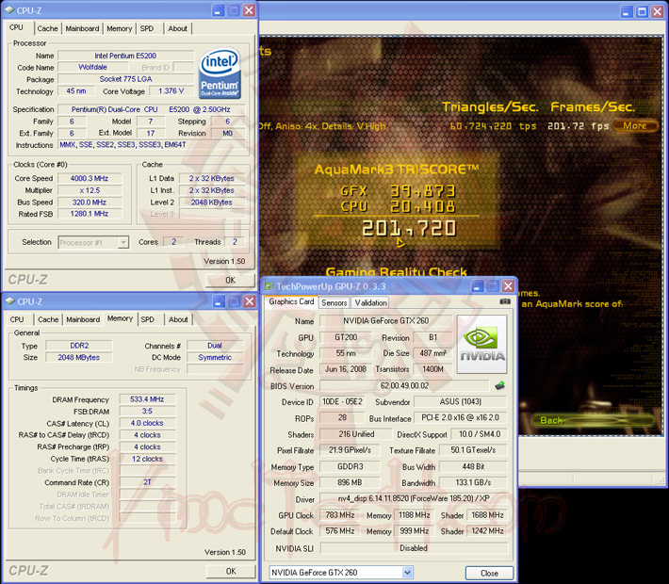Click the Specification field Pentium(R) Dual-Core E5200
This screenshot has width=669, height=584.
click(151, 109)
